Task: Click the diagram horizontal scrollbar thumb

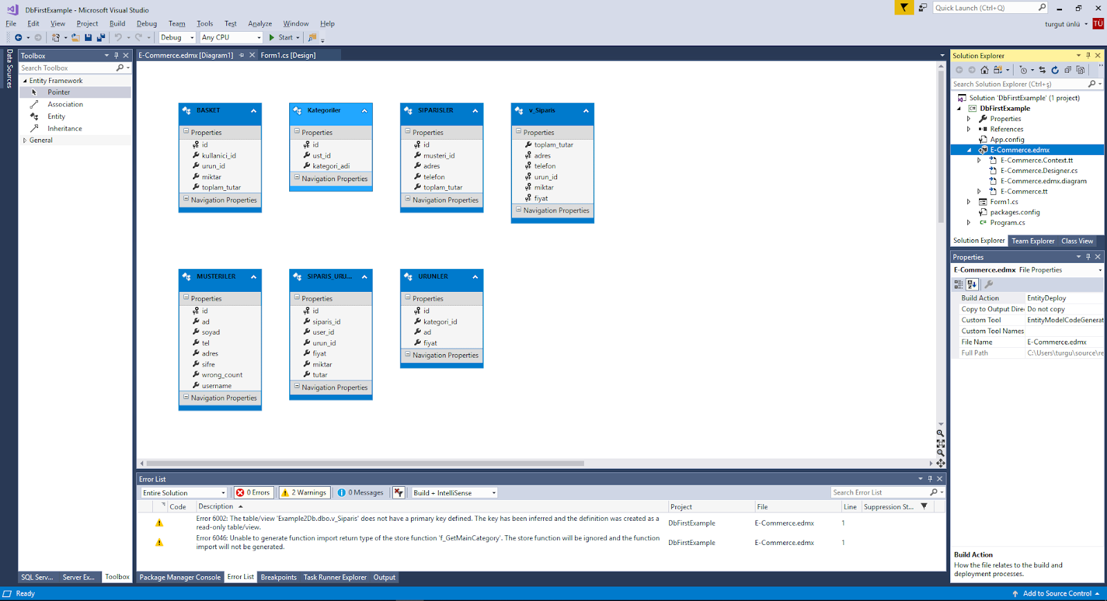Action: point(365,463)
